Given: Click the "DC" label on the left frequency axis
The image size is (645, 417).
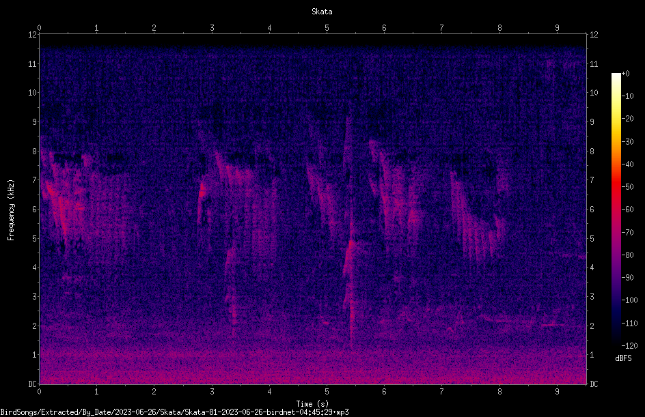Looking at the screenshot, I should (32, 384).
